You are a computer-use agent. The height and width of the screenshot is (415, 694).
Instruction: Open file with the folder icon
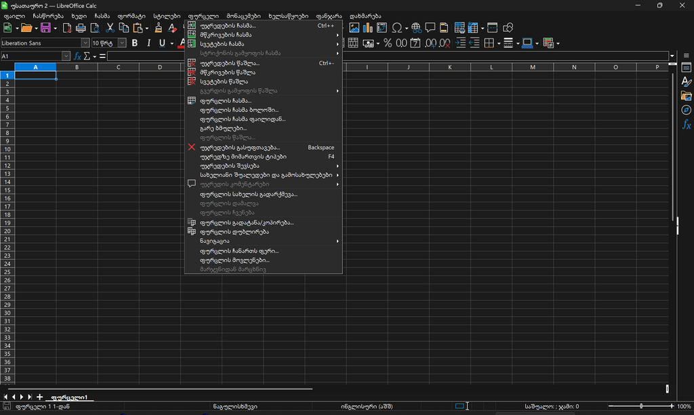[26, 28]
